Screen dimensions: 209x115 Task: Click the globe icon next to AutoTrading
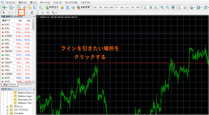[x=73, y=7]
